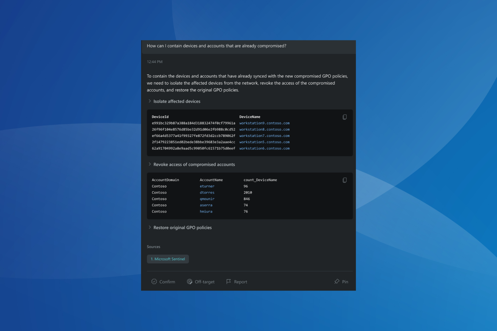497x331 pixels.
Task: Expand Restore original GPO policies section
Action: tap(180, 228)
